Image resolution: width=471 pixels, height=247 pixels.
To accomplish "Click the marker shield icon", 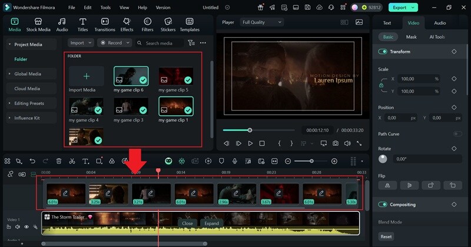I will [221, 161].
